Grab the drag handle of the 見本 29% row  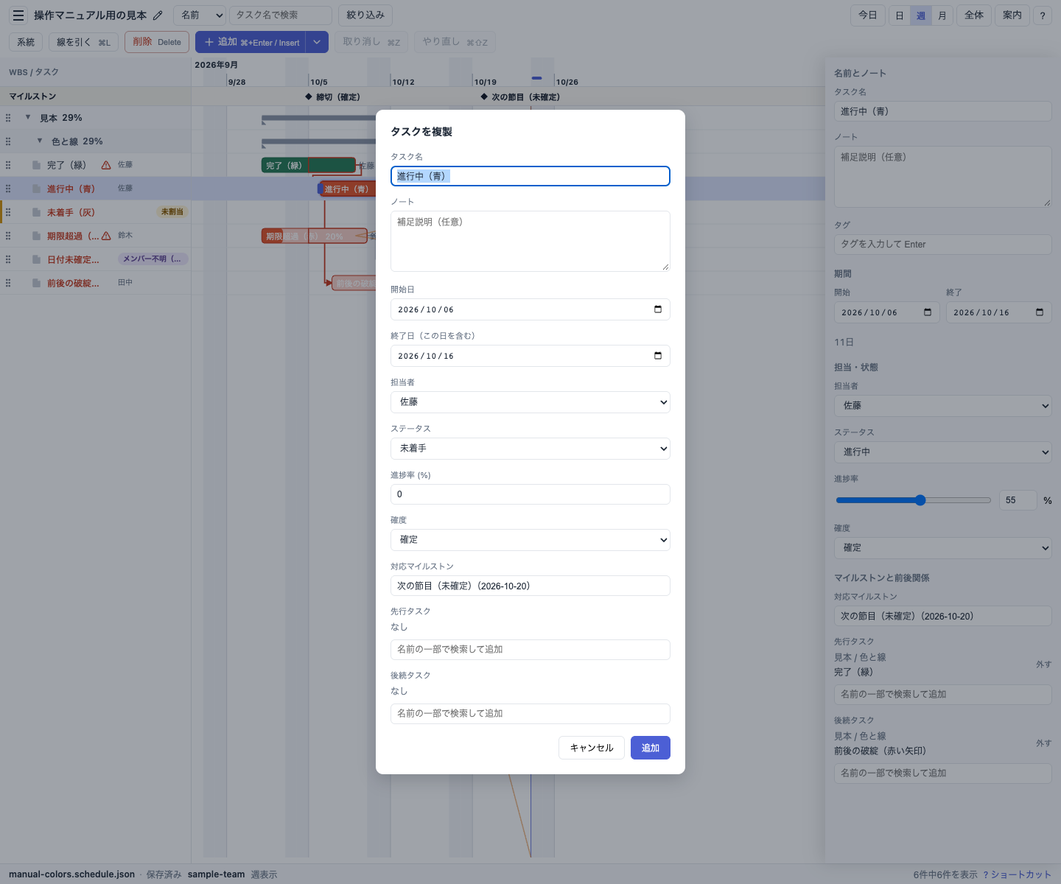(8, 118)
